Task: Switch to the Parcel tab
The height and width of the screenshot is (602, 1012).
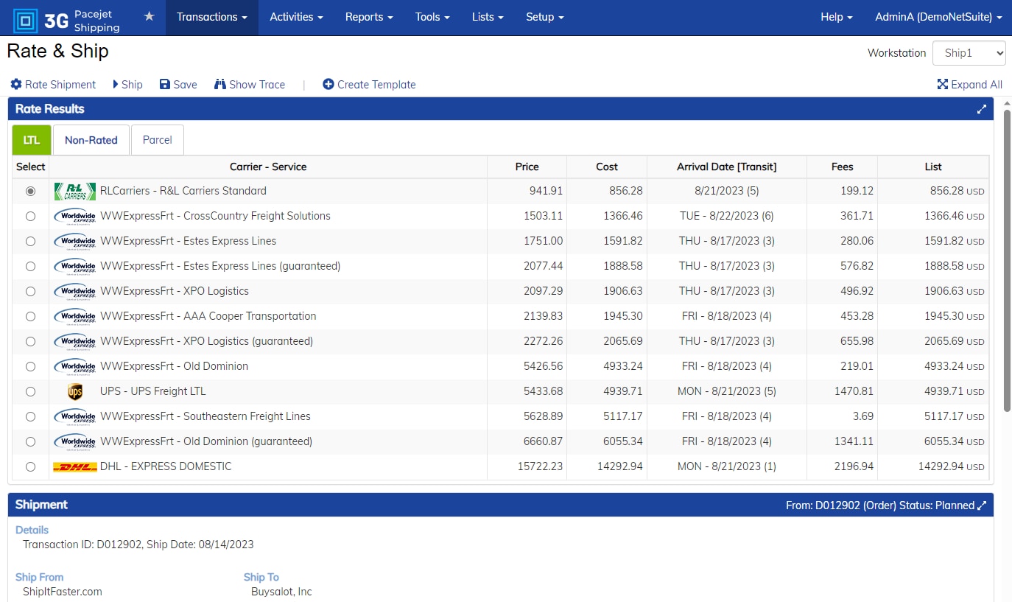Action: point(157,140)
